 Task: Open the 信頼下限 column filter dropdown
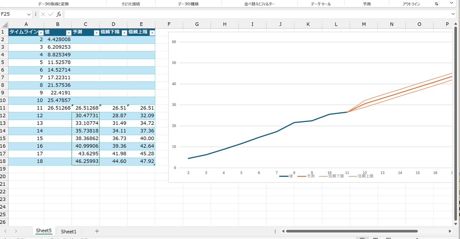124,33
